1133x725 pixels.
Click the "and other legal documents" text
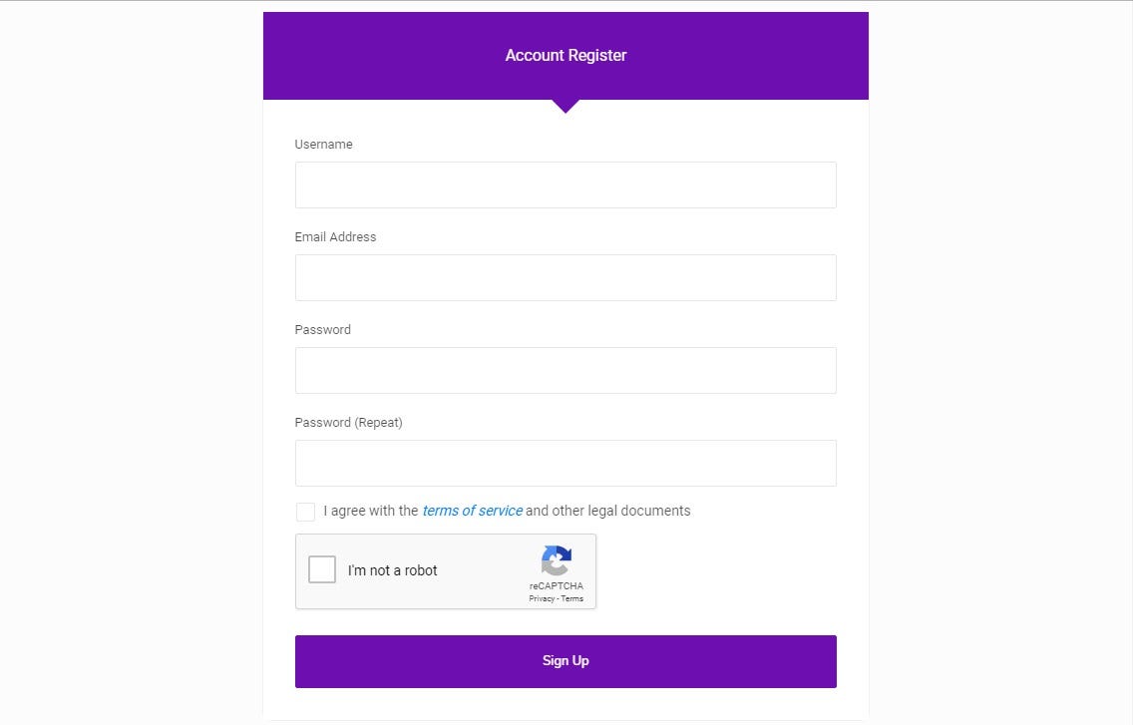[606, 511]
